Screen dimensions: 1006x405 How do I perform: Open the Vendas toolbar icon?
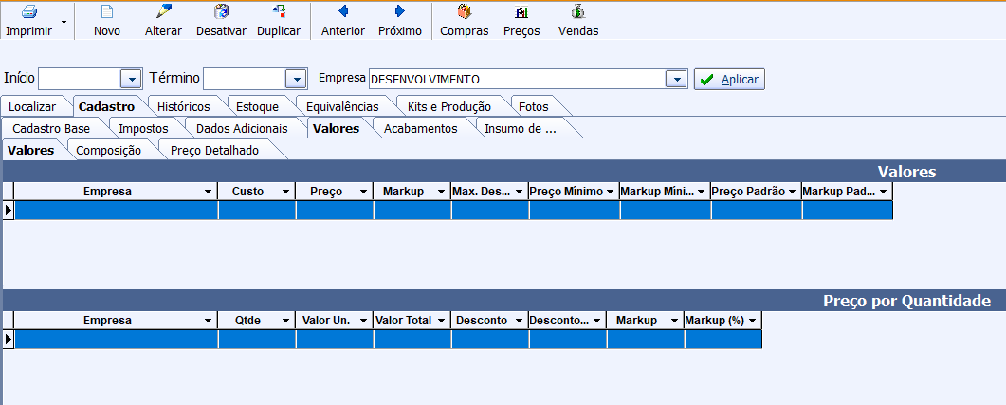577,12
